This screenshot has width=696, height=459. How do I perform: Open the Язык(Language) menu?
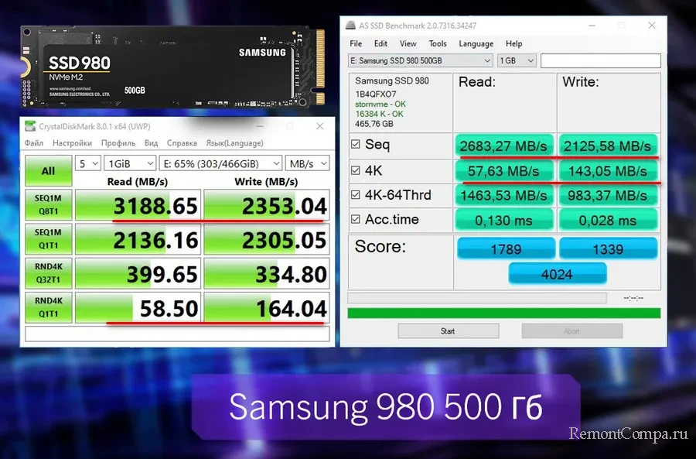pos(234,143)
